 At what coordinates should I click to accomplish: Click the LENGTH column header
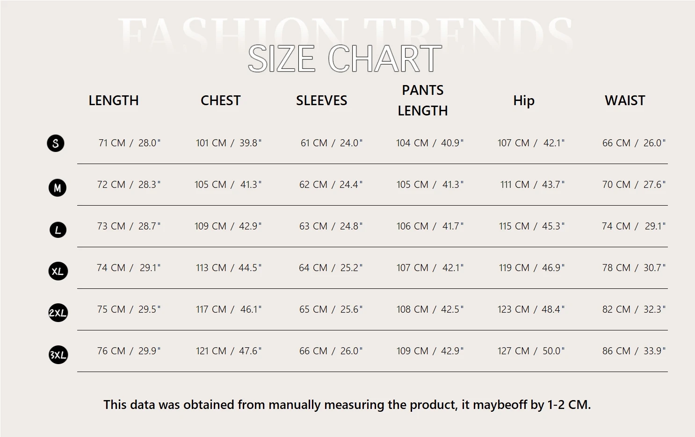(114, 100)
